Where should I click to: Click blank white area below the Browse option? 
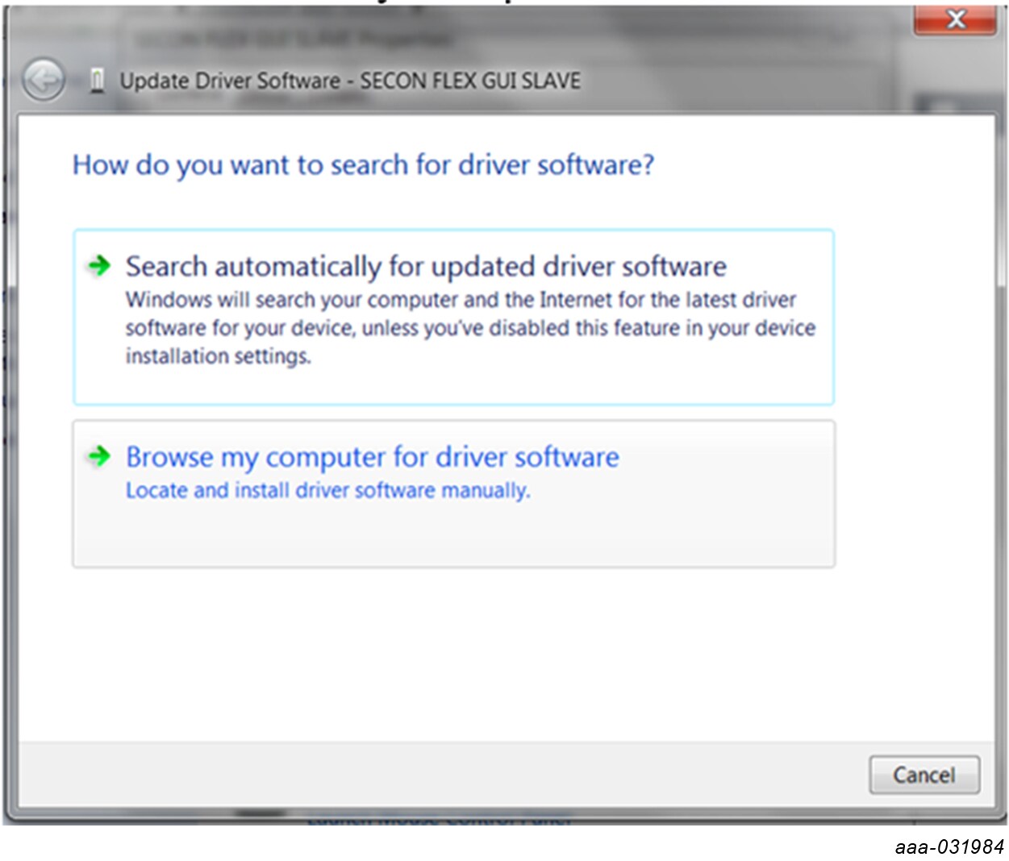[452, 653]
